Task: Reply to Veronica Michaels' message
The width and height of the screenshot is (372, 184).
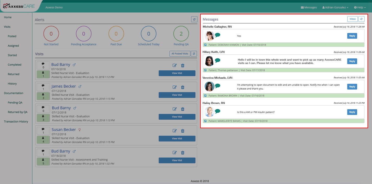Action: [352, 87]
